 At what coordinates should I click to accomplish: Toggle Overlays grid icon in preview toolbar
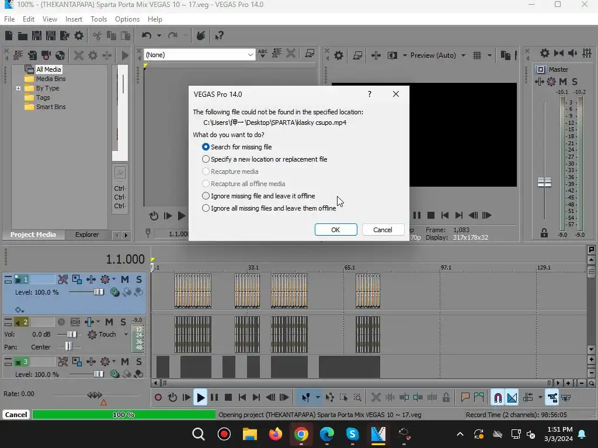coord(477,55)
